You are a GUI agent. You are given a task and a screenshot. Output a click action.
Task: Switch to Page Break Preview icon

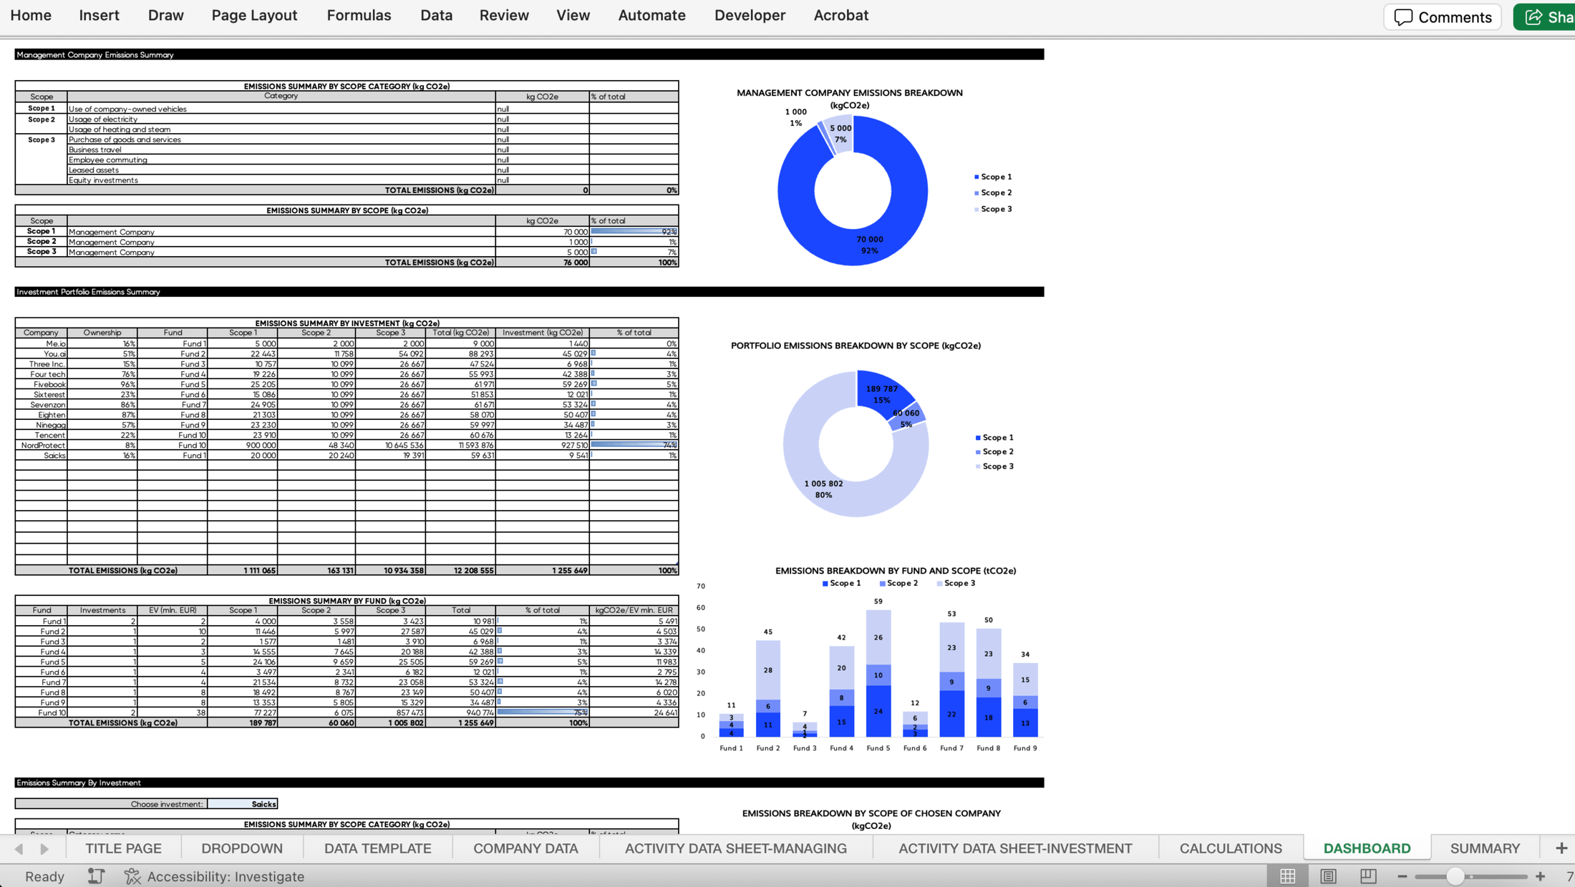point(1368,876)
